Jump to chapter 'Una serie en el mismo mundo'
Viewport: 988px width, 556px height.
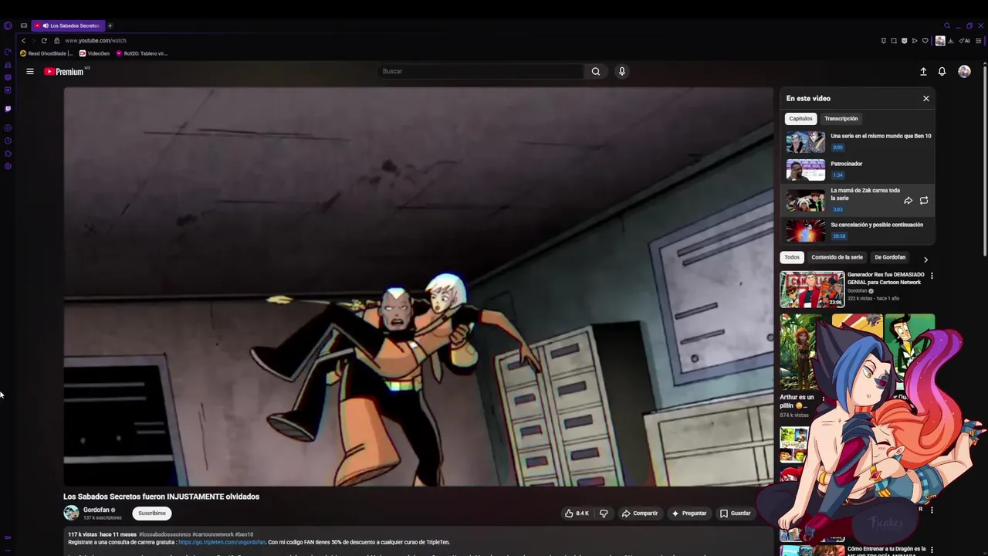858,142
